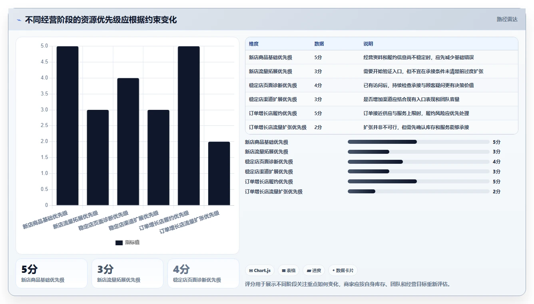The image size is (534, 304).
Task: Click table cell 稳定店渠道扩展优先级
Action: 273,99
